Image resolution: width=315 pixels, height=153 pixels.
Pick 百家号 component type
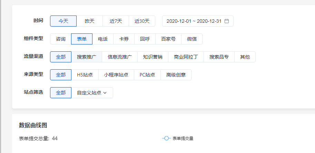[x=168, y=39]
